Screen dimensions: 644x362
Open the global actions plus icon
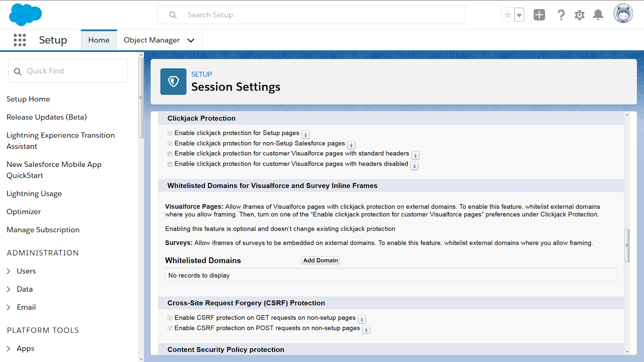pos(539,15)
